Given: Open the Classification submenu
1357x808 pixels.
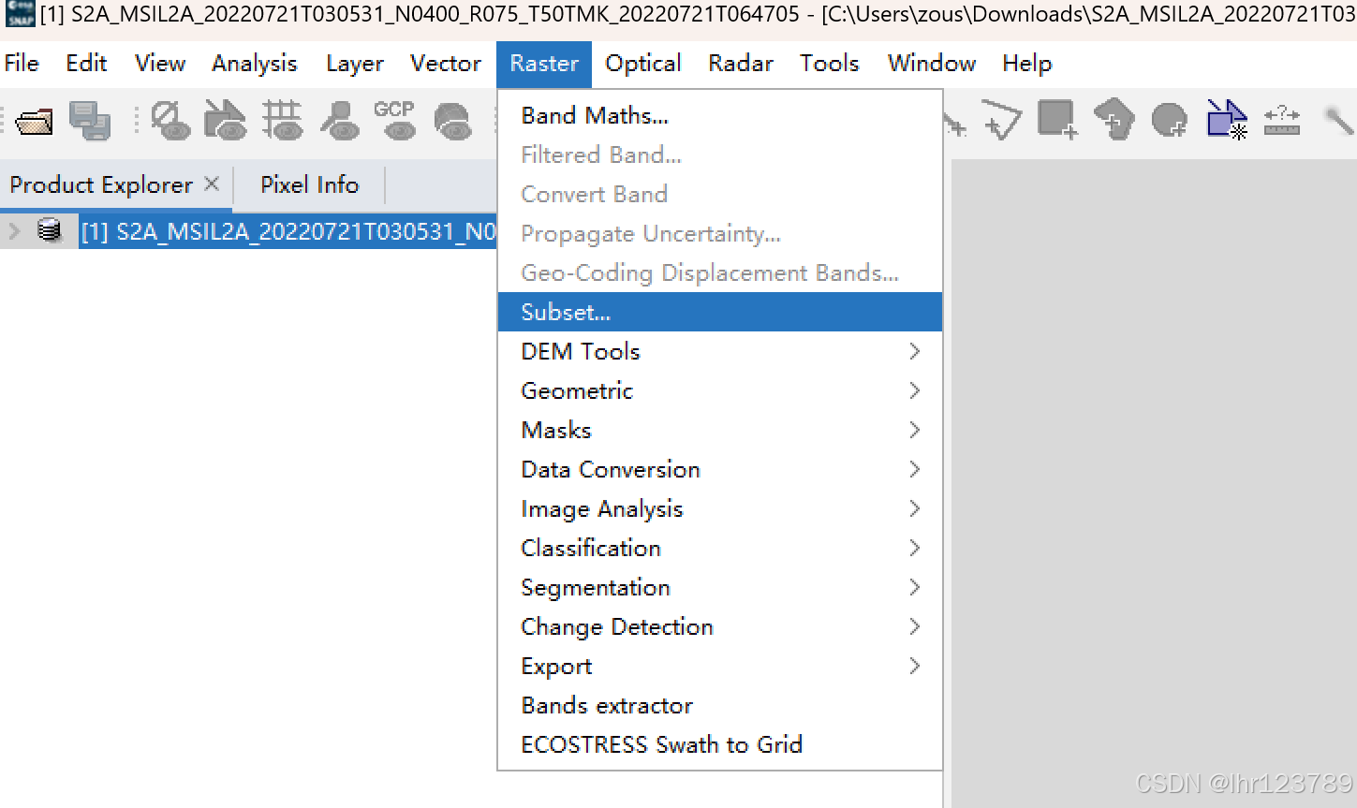Looking at the screenshot, I should pyautogui.click(x=719, y=548).
